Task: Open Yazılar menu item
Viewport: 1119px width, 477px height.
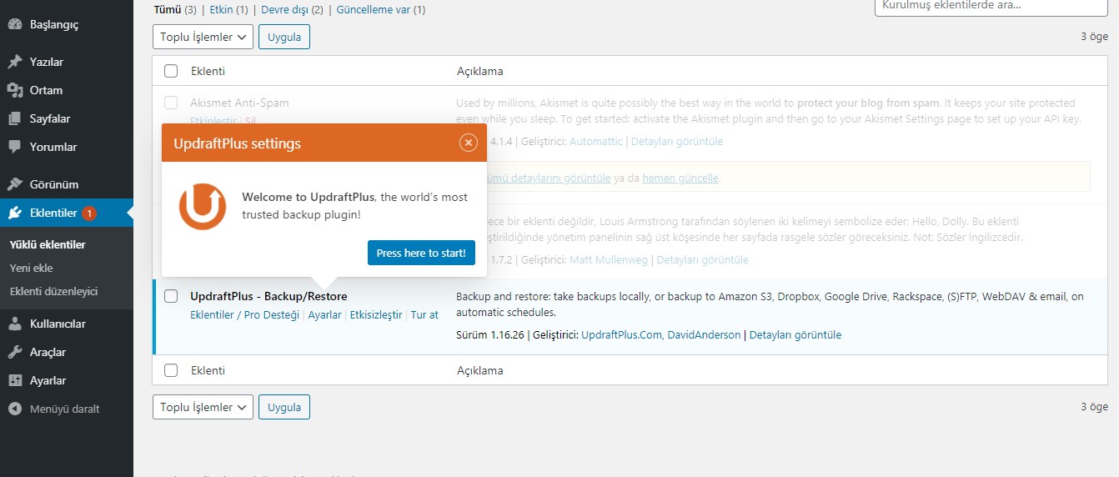Action: coord(67,62)
